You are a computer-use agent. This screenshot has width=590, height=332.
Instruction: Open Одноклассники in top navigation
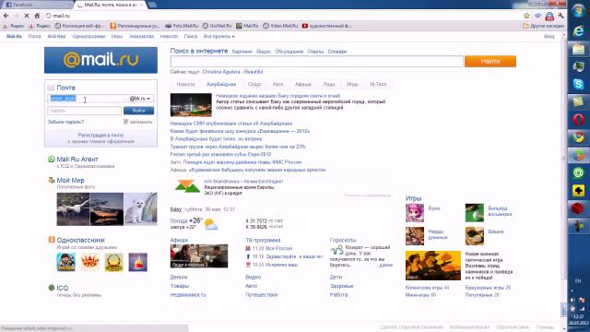point(88,37)
